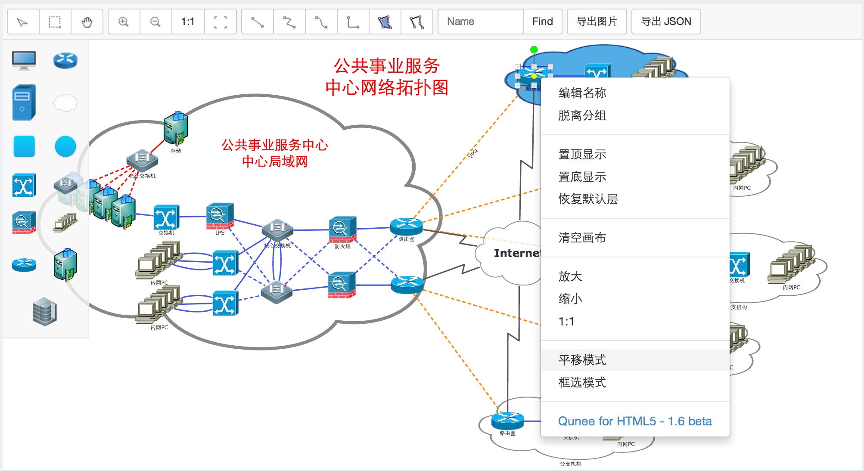Pick the PC cluster node in palette

pos(65,223)
